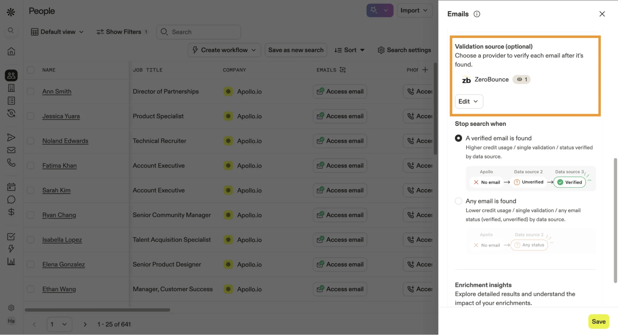Open the Sort menu
This screenshot has width=618, height=335.
350,50
